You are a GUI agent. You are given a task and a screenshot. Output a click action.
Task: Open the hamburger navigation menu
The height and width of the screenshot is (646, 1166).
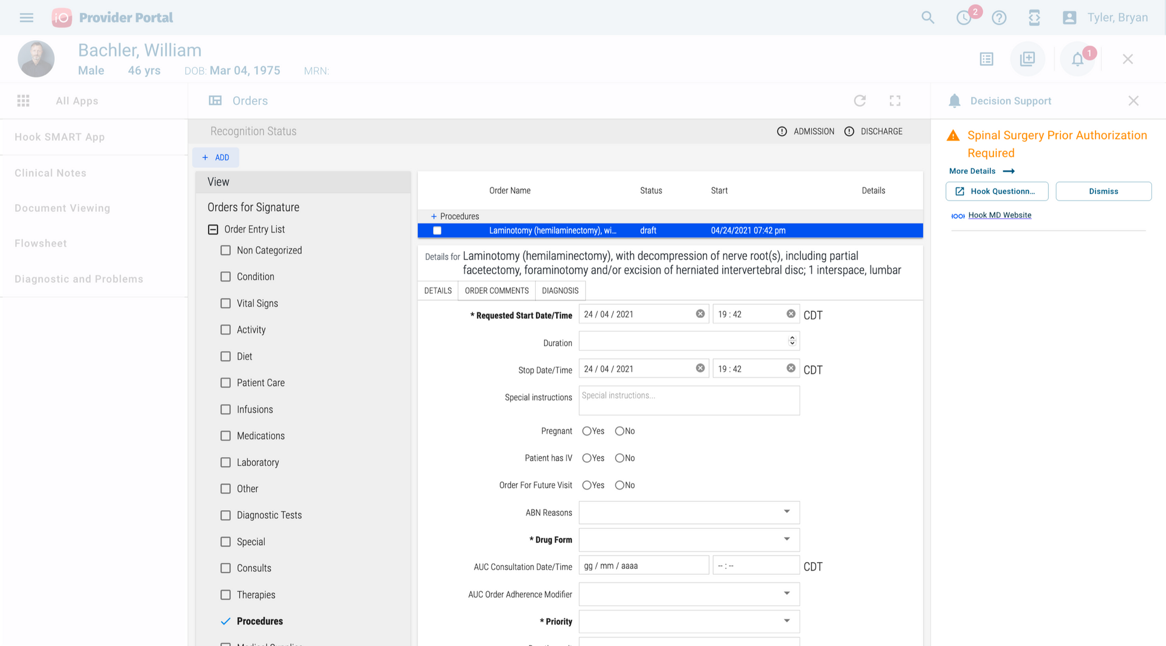pos(26,17)
